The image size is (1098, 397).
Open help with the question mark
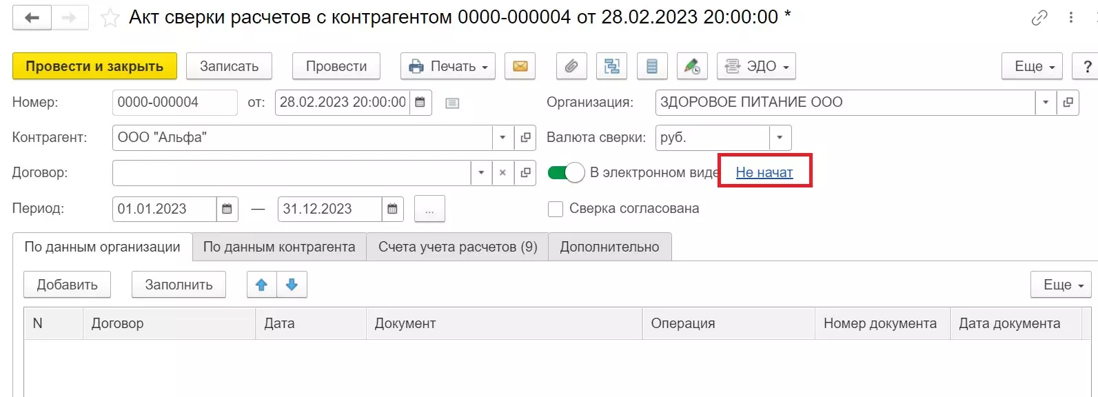pyautogui.click(x=1086, y=66)
